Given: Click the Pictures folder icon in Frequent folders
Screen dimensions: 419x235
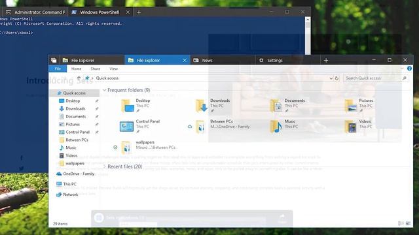Looking at the screenshot, I should click(x=350, y=106).
